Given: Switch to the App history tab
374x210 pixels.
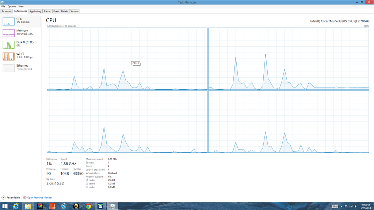Looking at the screenshot, I should [35, 11].
